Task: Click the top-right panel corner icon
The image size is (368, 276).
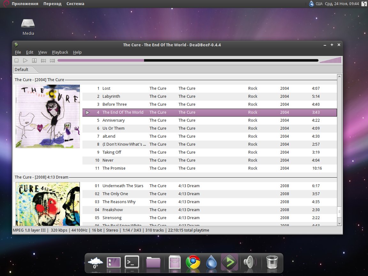Action: (x=364, y=4)
